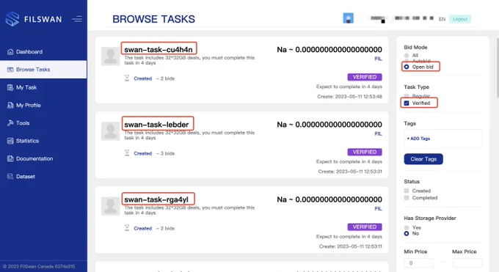Open task swan-task-lebder
The height and width of the screenshot is (272, 499).
[x=156, y=125]
